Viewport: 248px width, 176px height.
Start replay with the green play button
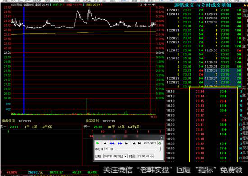coord(97,143)
